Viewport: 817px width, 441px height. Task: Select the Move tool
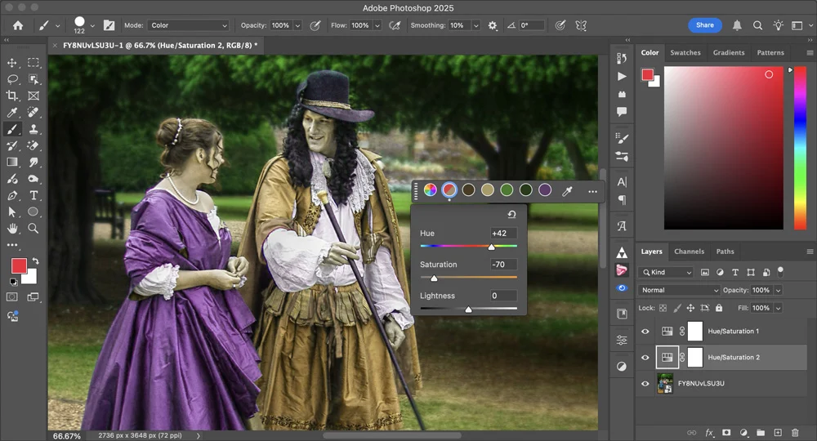pos(12,63)
